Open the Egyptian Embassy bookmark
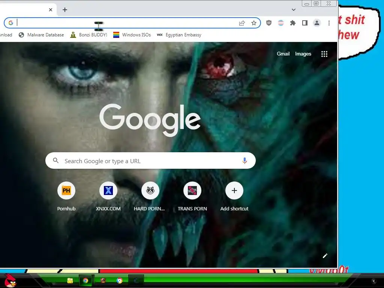This screenshot has height=288, width=384. (x=179, y=35)
